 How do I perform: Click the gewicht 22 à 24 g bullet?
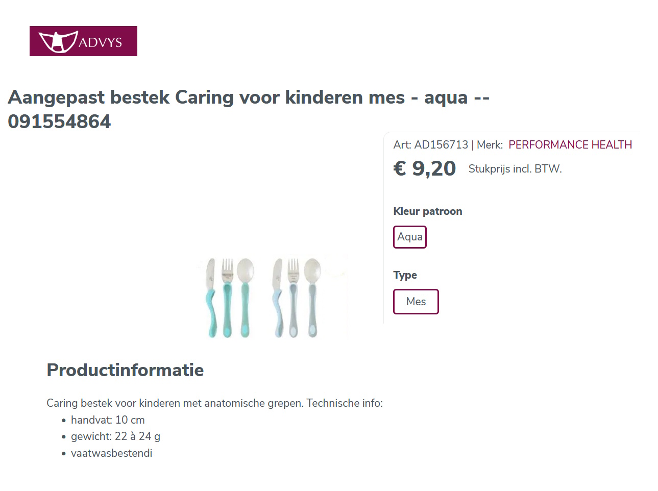pyautogui.click(x=115, y=436)
